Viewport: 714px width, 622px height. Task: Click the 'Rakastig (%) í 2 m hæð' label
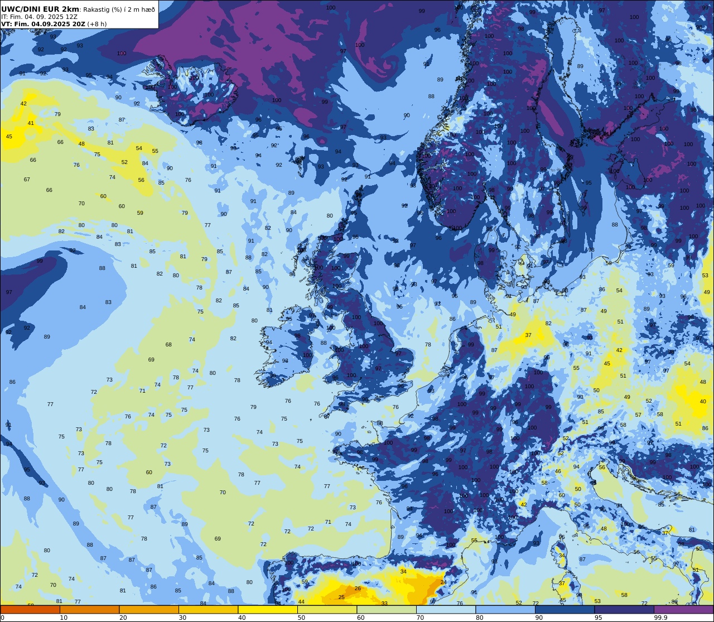[119, 9]
